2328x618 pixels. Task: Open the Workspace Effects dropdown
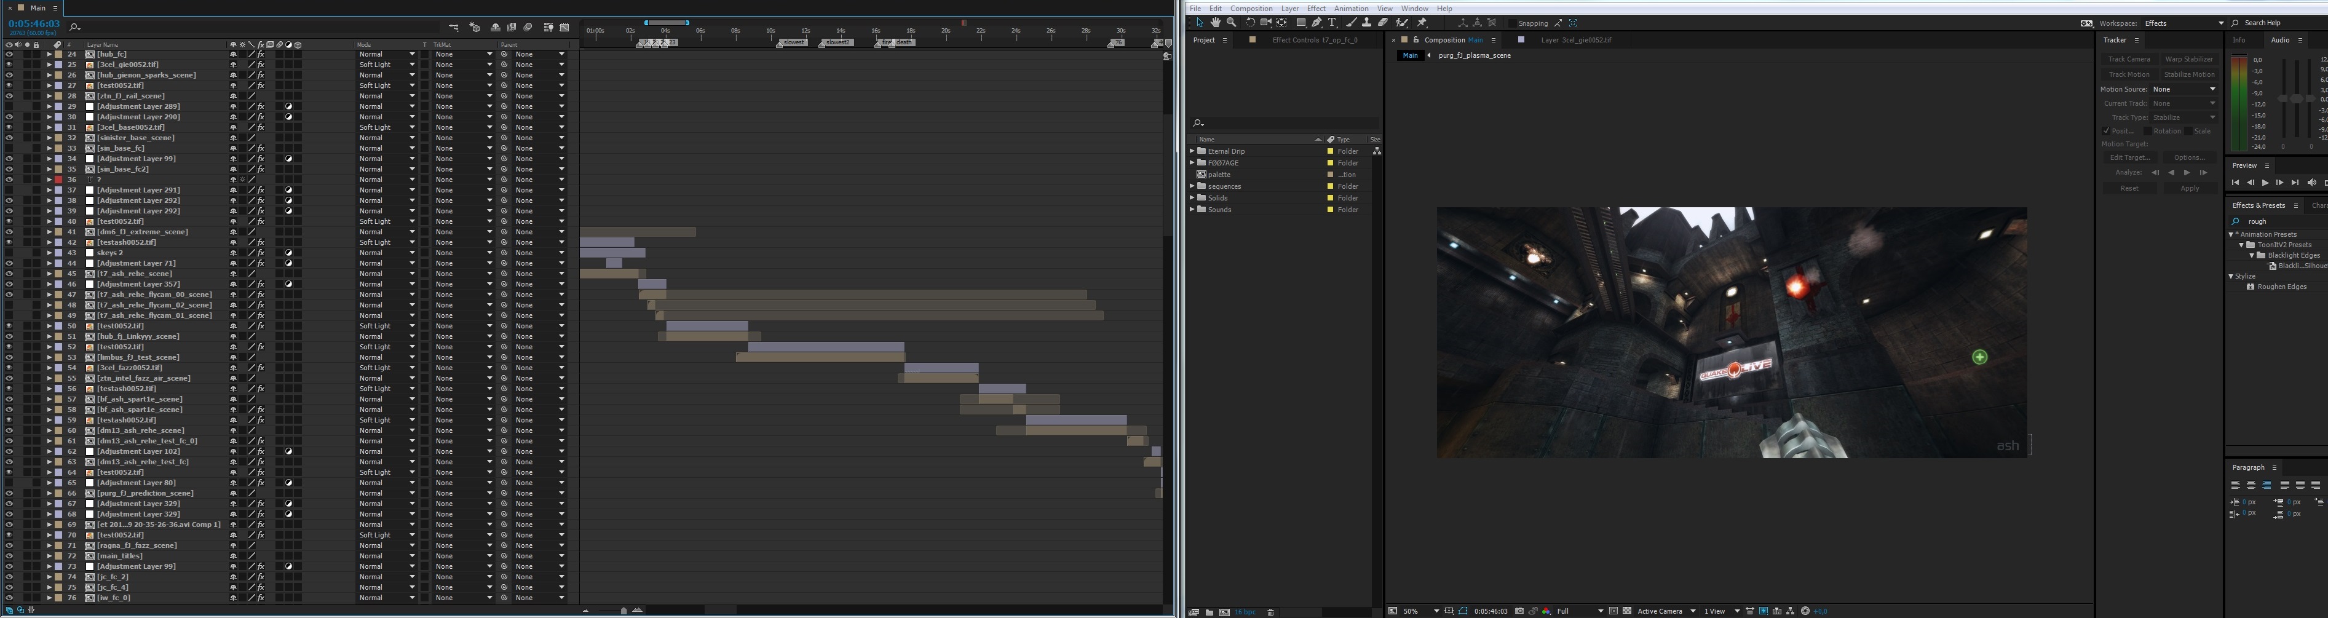(2182, 23)
